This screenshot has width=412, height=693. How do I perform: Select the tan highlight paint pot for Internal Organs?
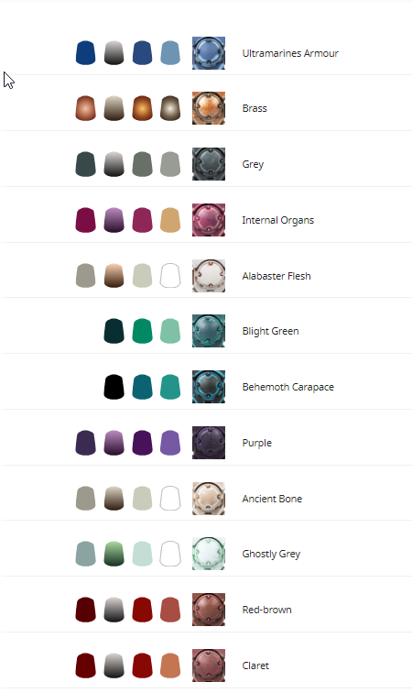170,220
